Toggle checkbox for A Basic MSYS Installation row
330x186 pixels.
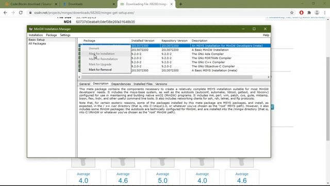[x=79, y=70]
